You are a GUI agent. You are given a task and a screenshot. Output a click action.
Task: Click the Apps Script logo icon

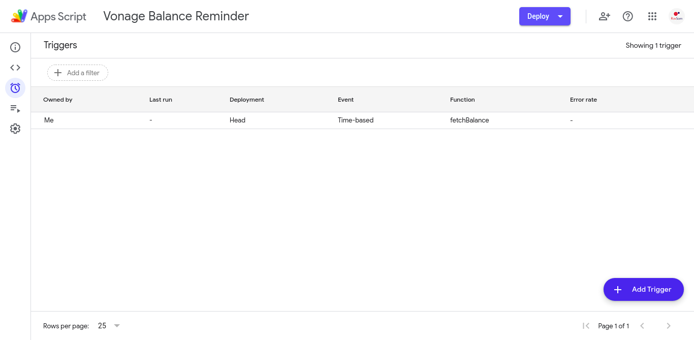(19, 16)
